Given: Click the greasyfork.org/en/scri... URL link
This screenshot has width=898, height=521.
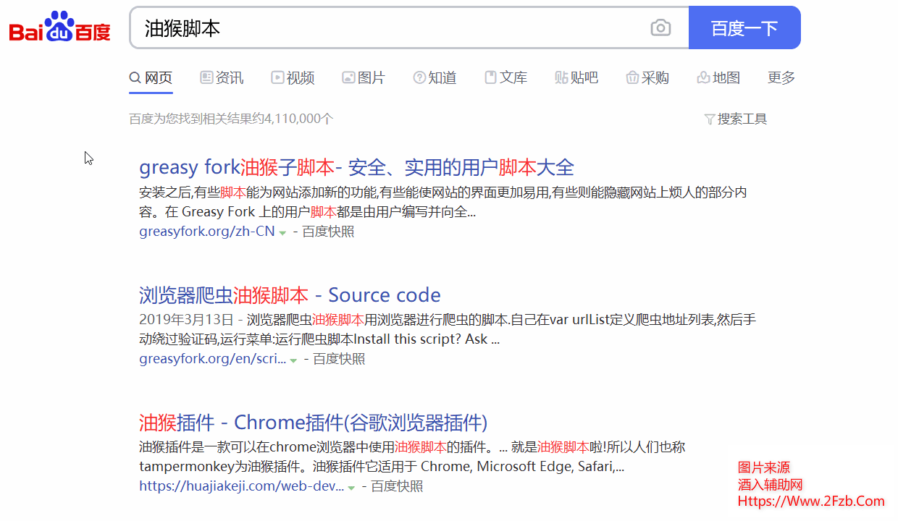Looking at the screenshot, I should click(213, 359).
